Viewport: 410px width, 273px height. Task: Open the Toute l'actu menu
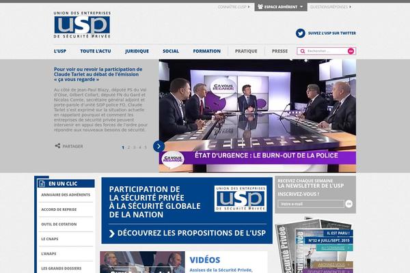point(96,51)
